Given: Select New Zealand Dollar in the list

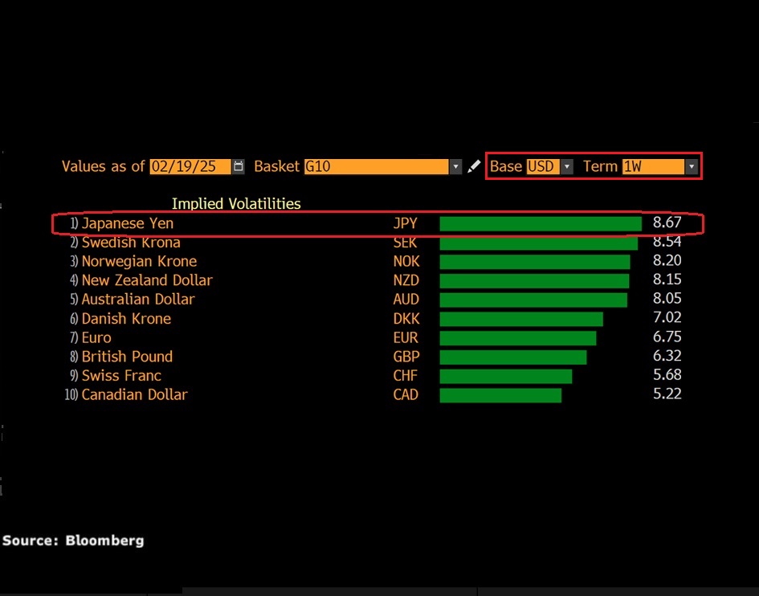Looking at the screenshot, I should 146,280.
